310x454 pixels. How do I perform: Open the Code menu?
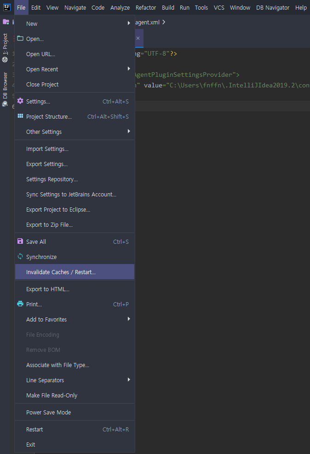click(98, 7)
